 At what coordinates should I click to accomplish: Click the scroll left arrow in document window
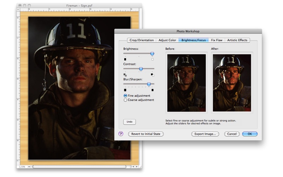pyautogui.click(x=133, y=166)
